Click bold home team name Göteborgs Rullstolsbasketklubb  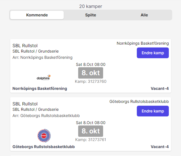coord(44,147)
